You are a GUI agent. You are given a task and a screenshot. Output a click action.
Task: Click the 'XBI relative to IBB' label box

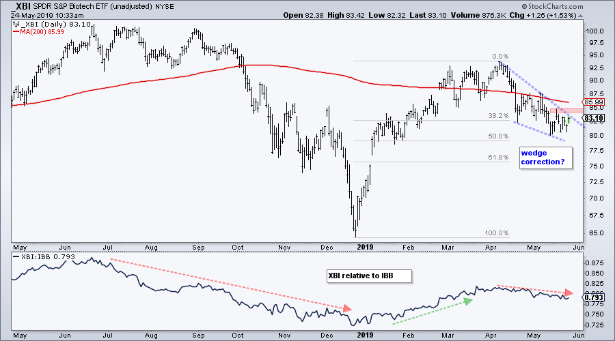tap(369, 276)
